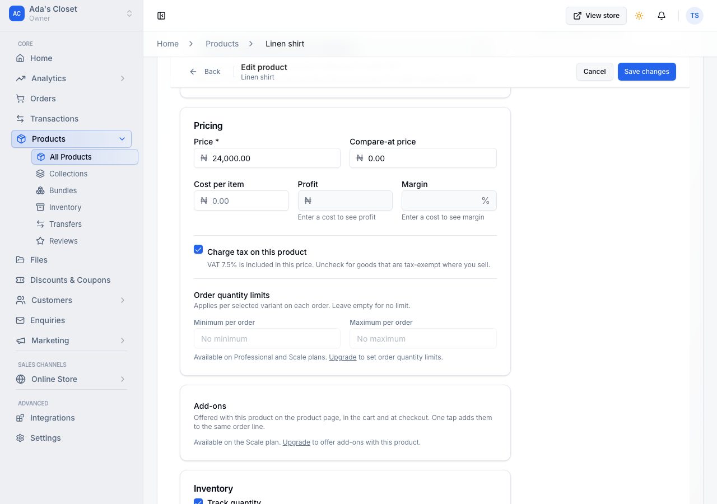Uncheck Charge tax on this product
Screen dimensions: 717x504
coord(198,250)
